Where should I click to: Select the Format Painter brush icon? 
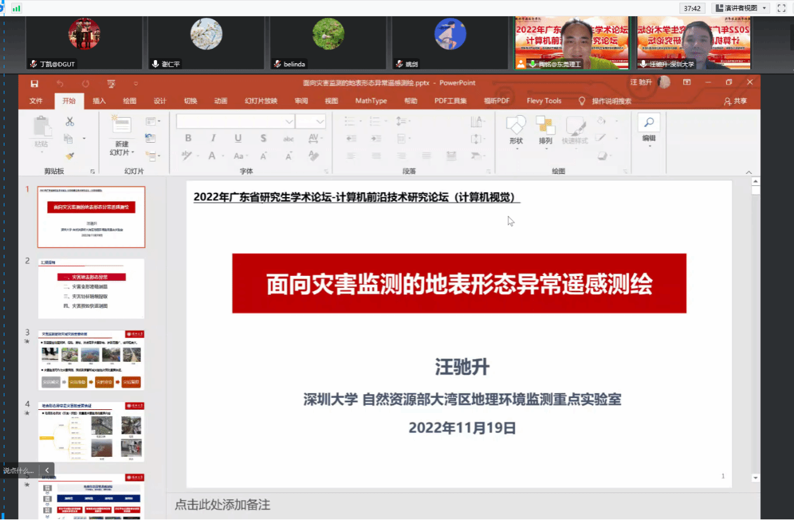tap(70, 156)
